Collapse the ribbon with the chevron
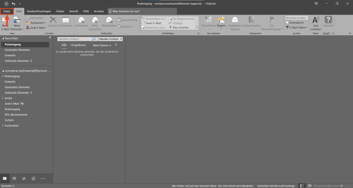Screen dimensions: 353x188 point(350,33)
